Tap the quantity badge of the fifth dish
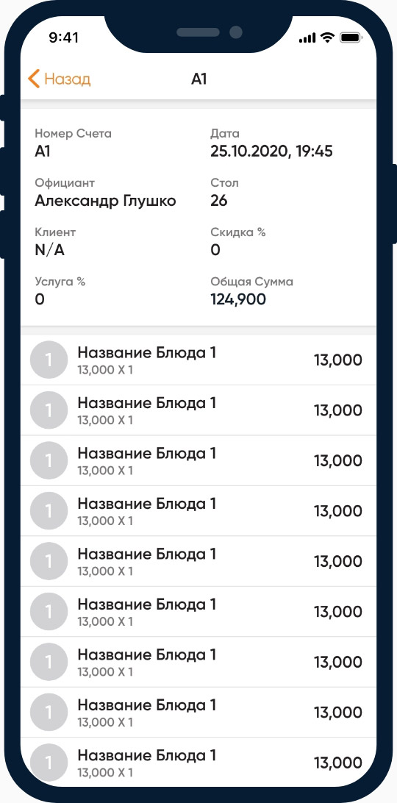 click(x=49, y=561)
